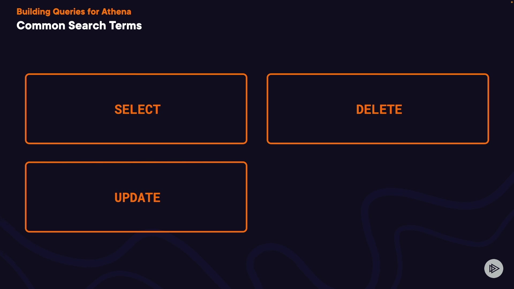The image size is (514, 289).
Task: Click the word "Athena" in the title
Action: pos(116,12)
